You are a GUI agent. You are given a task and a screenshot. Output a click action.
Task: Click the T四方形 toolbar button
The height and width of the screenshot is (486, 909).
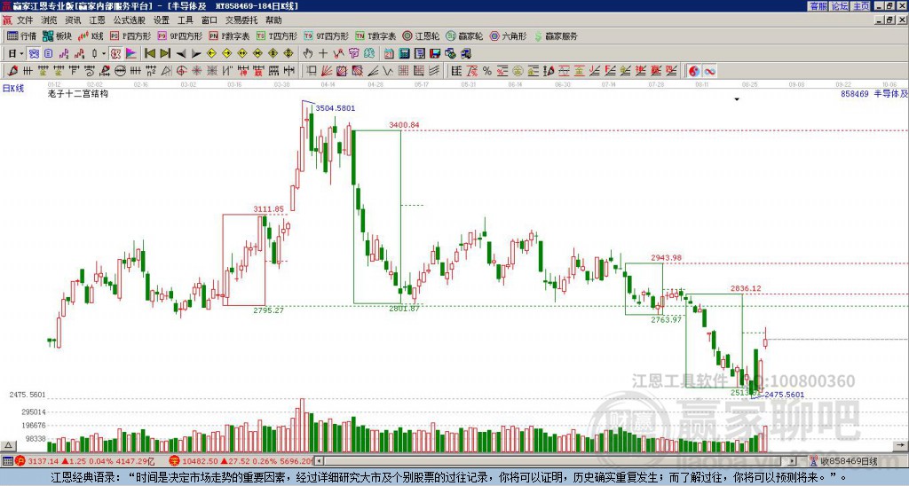pyautogui.click(x=278, y=35)
